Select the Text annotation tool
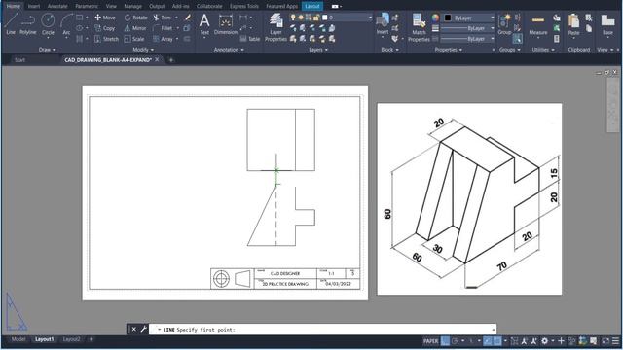623x350 pixels. [x=204, y=23]
